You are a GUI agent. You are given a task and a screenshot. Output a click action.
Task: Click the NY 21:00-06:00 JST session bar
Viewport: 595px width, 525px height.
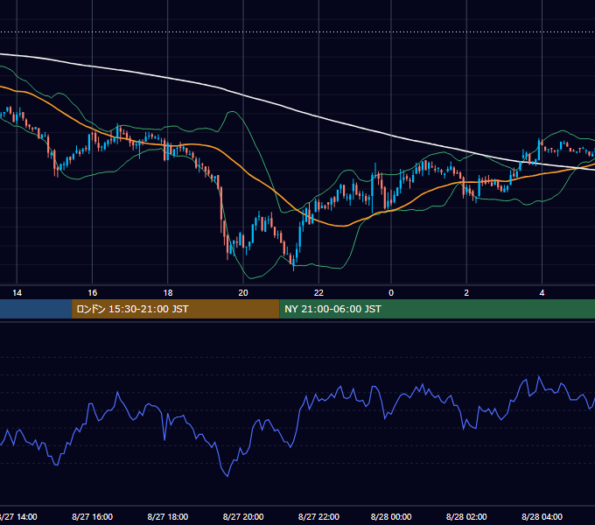[x=437, y=309]
